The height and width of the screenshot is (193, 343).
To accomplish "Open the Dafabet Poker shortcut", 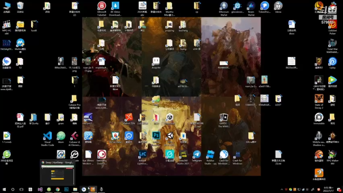I will (x=333, y=27).
